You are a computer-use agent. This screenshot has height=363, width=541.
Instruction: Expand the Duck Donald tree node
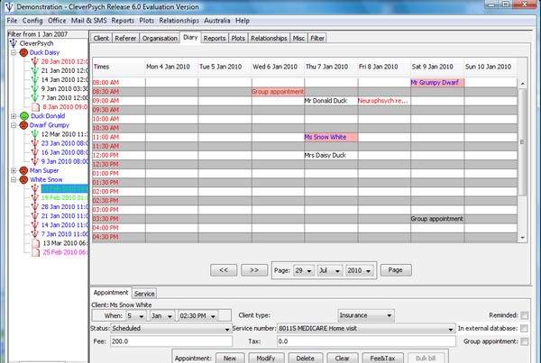(13, 116)
